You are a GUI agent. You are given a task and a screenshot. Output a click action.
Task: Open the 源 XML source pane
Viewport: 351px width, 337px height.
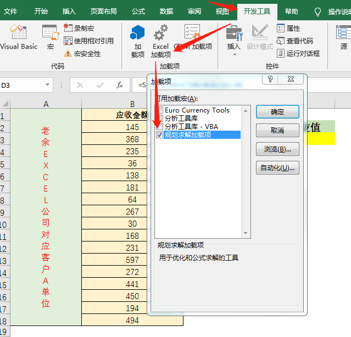coord(343,37)
